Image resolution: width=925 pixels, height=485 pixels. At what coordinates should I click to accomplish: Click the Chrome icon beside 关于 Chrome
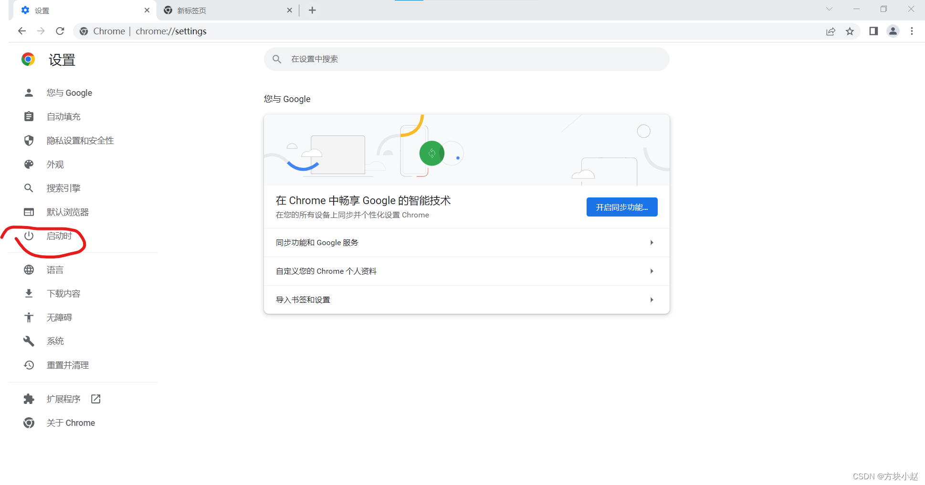pos(29,423)
